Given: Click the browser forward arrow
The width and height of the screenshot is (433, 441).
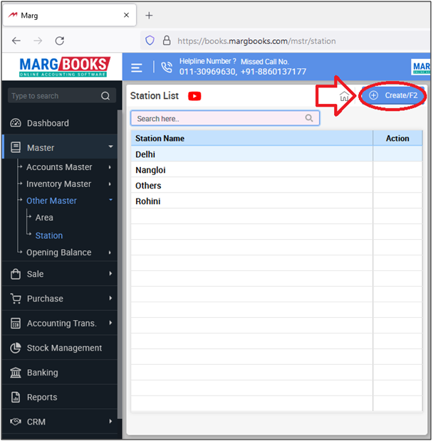Looking at the screenshot, I should (x=38, y=41).
